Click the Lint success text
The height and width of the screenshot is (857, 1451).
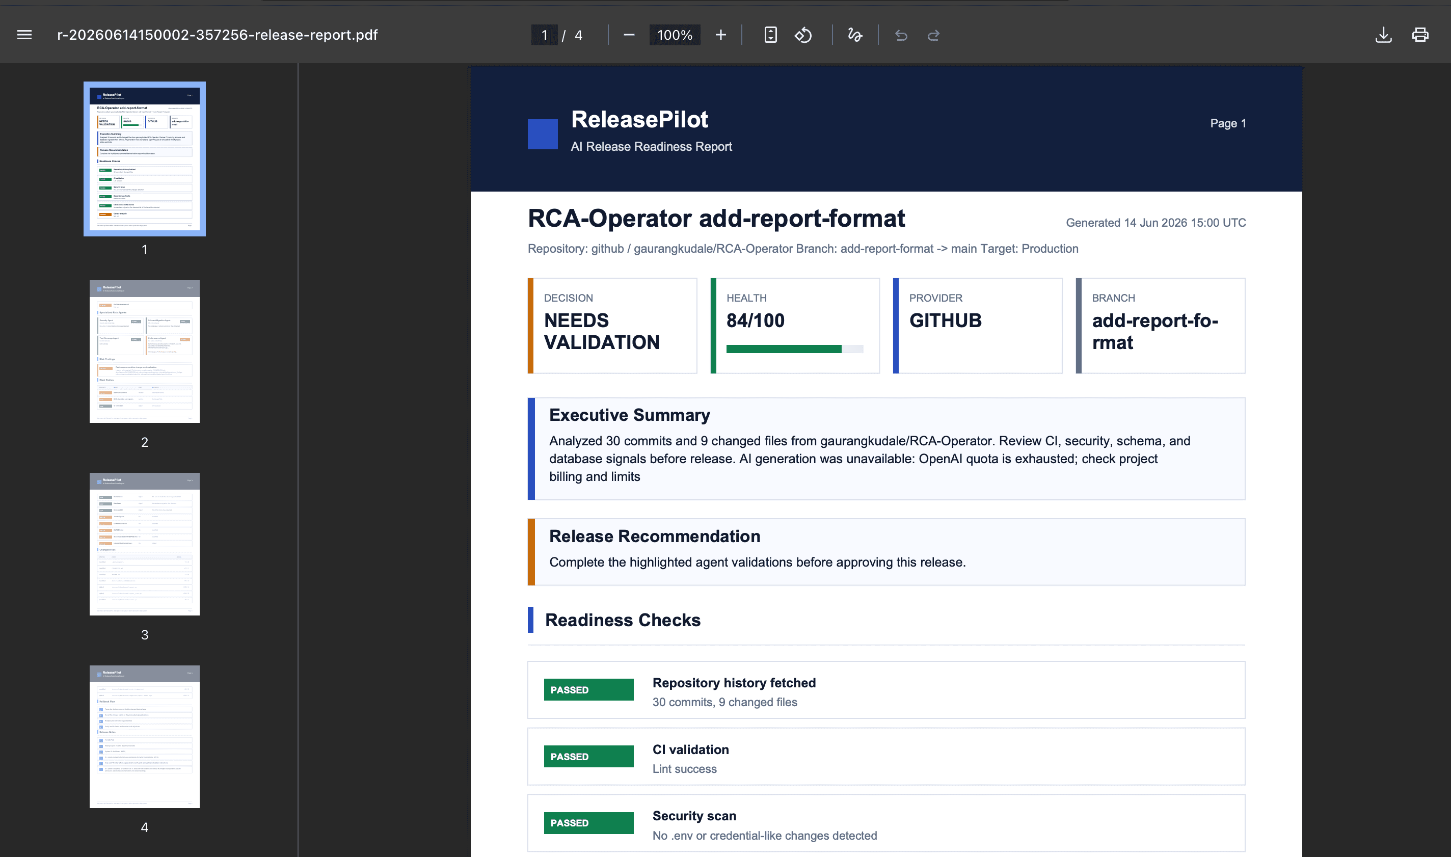tap(684, 769)
